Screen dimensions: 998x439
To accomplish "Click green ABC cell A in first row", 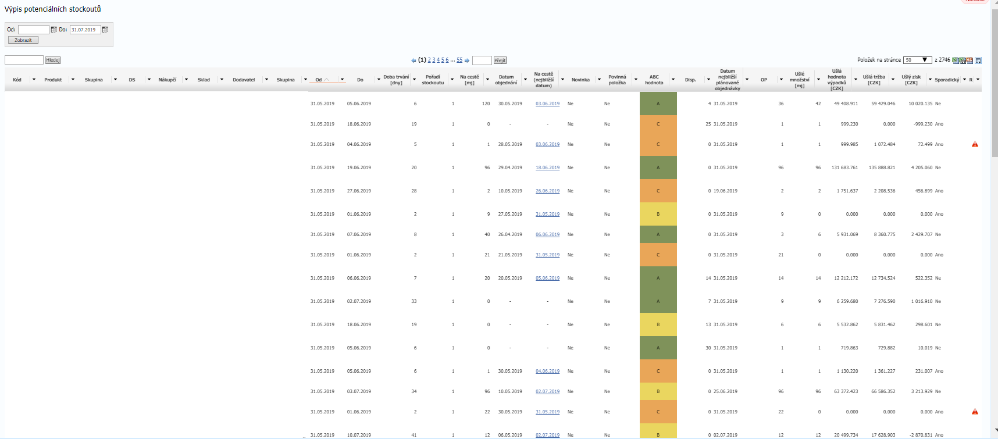I will [658, 103].
